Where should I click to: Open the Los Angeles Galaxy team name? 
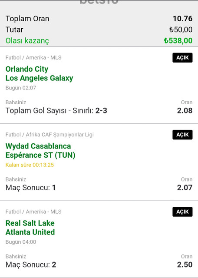point(39,78)
